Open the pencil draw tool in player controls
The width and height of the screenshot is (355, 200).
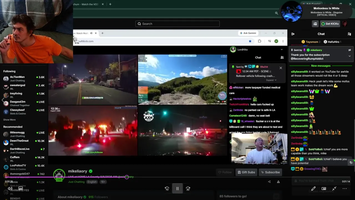[x=313, y=189]
